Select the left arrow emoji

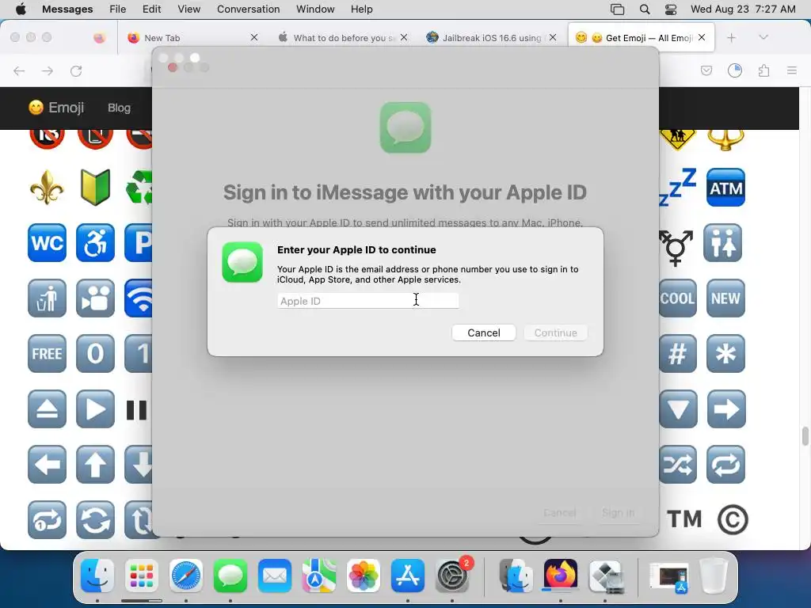47,464
